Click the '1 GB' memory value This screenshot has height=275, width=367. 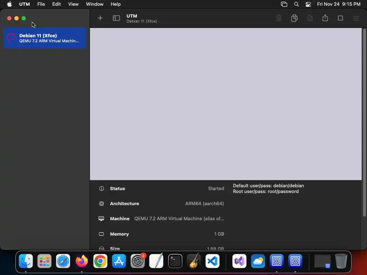[x=219, y=234]
